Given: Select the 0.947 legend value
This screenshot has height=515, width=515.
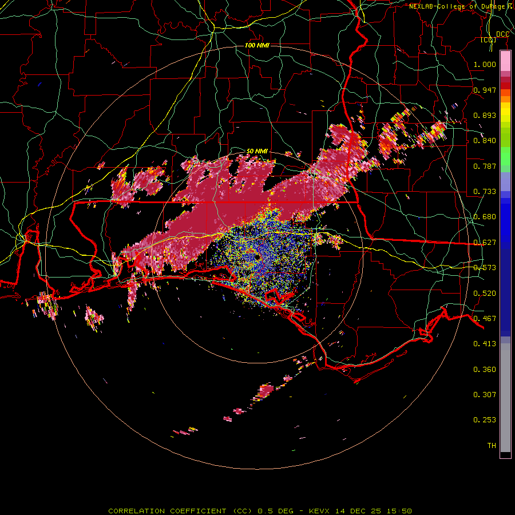Looking at the screenshot, I should click(485, 90).
